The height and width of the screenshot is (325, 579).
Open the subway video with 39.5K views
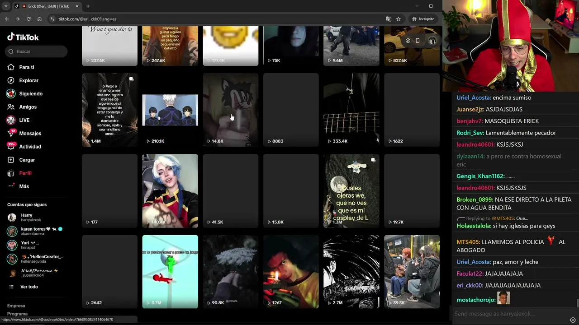coord(412,272)
